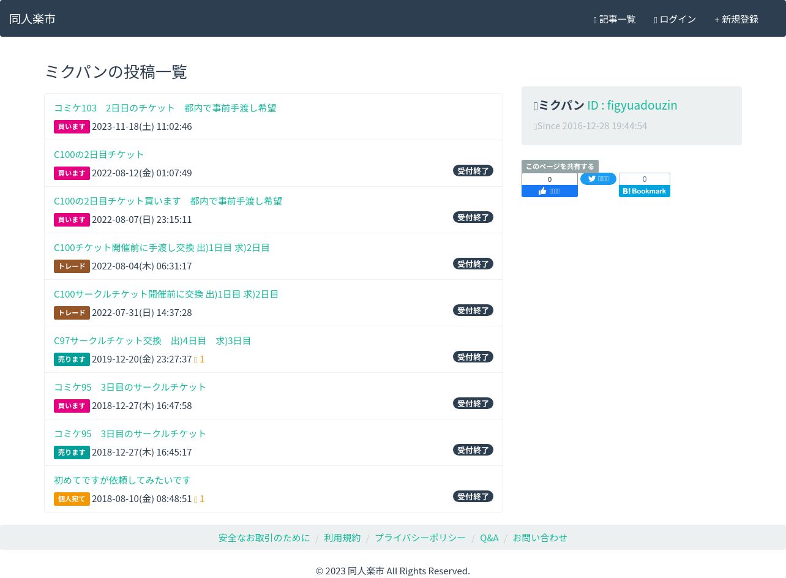Open post C97サークルチケット交換
Viewport: 786px width, 578px height.
(x=152, y=340)
